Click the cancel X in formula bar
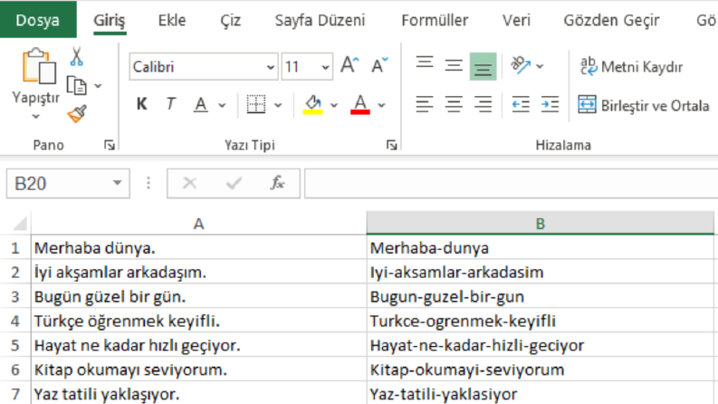Viewport: 718px width, 404px height. pos(189,183)
